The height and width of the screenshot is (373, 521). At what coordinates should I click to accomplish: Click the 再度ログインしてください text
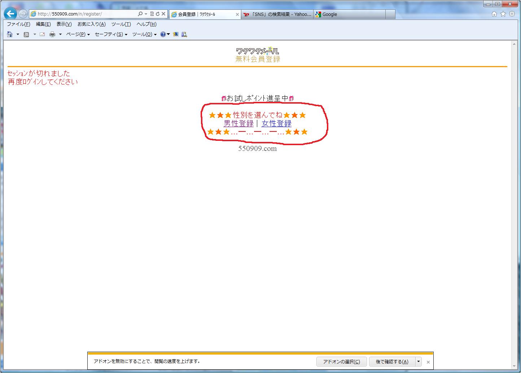(43, 82)
